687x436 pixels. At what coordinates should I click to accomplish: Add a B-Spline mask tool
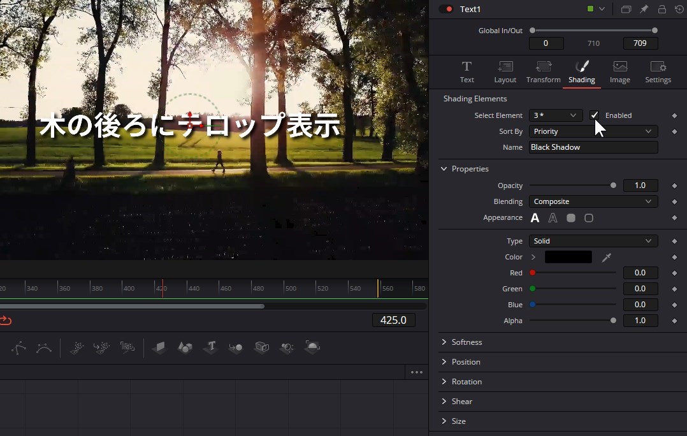(x=44, y=348)
